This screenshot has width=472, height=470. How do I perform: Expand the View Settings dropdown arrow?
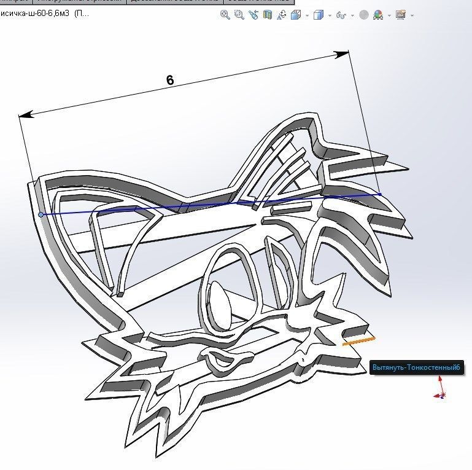[412, 15]
